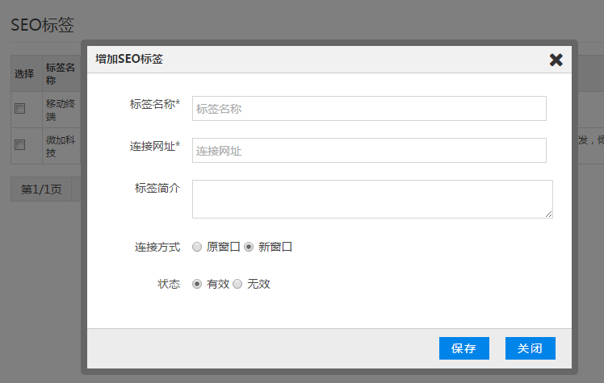Click the 关闭 button in the dialog footer
The width and height of the screenshot is (604, 383).
(530, 348)
